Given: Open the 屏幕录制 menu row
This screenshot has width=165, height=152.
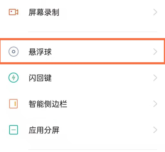Looking at the screenshot, I should pos(92,12).
